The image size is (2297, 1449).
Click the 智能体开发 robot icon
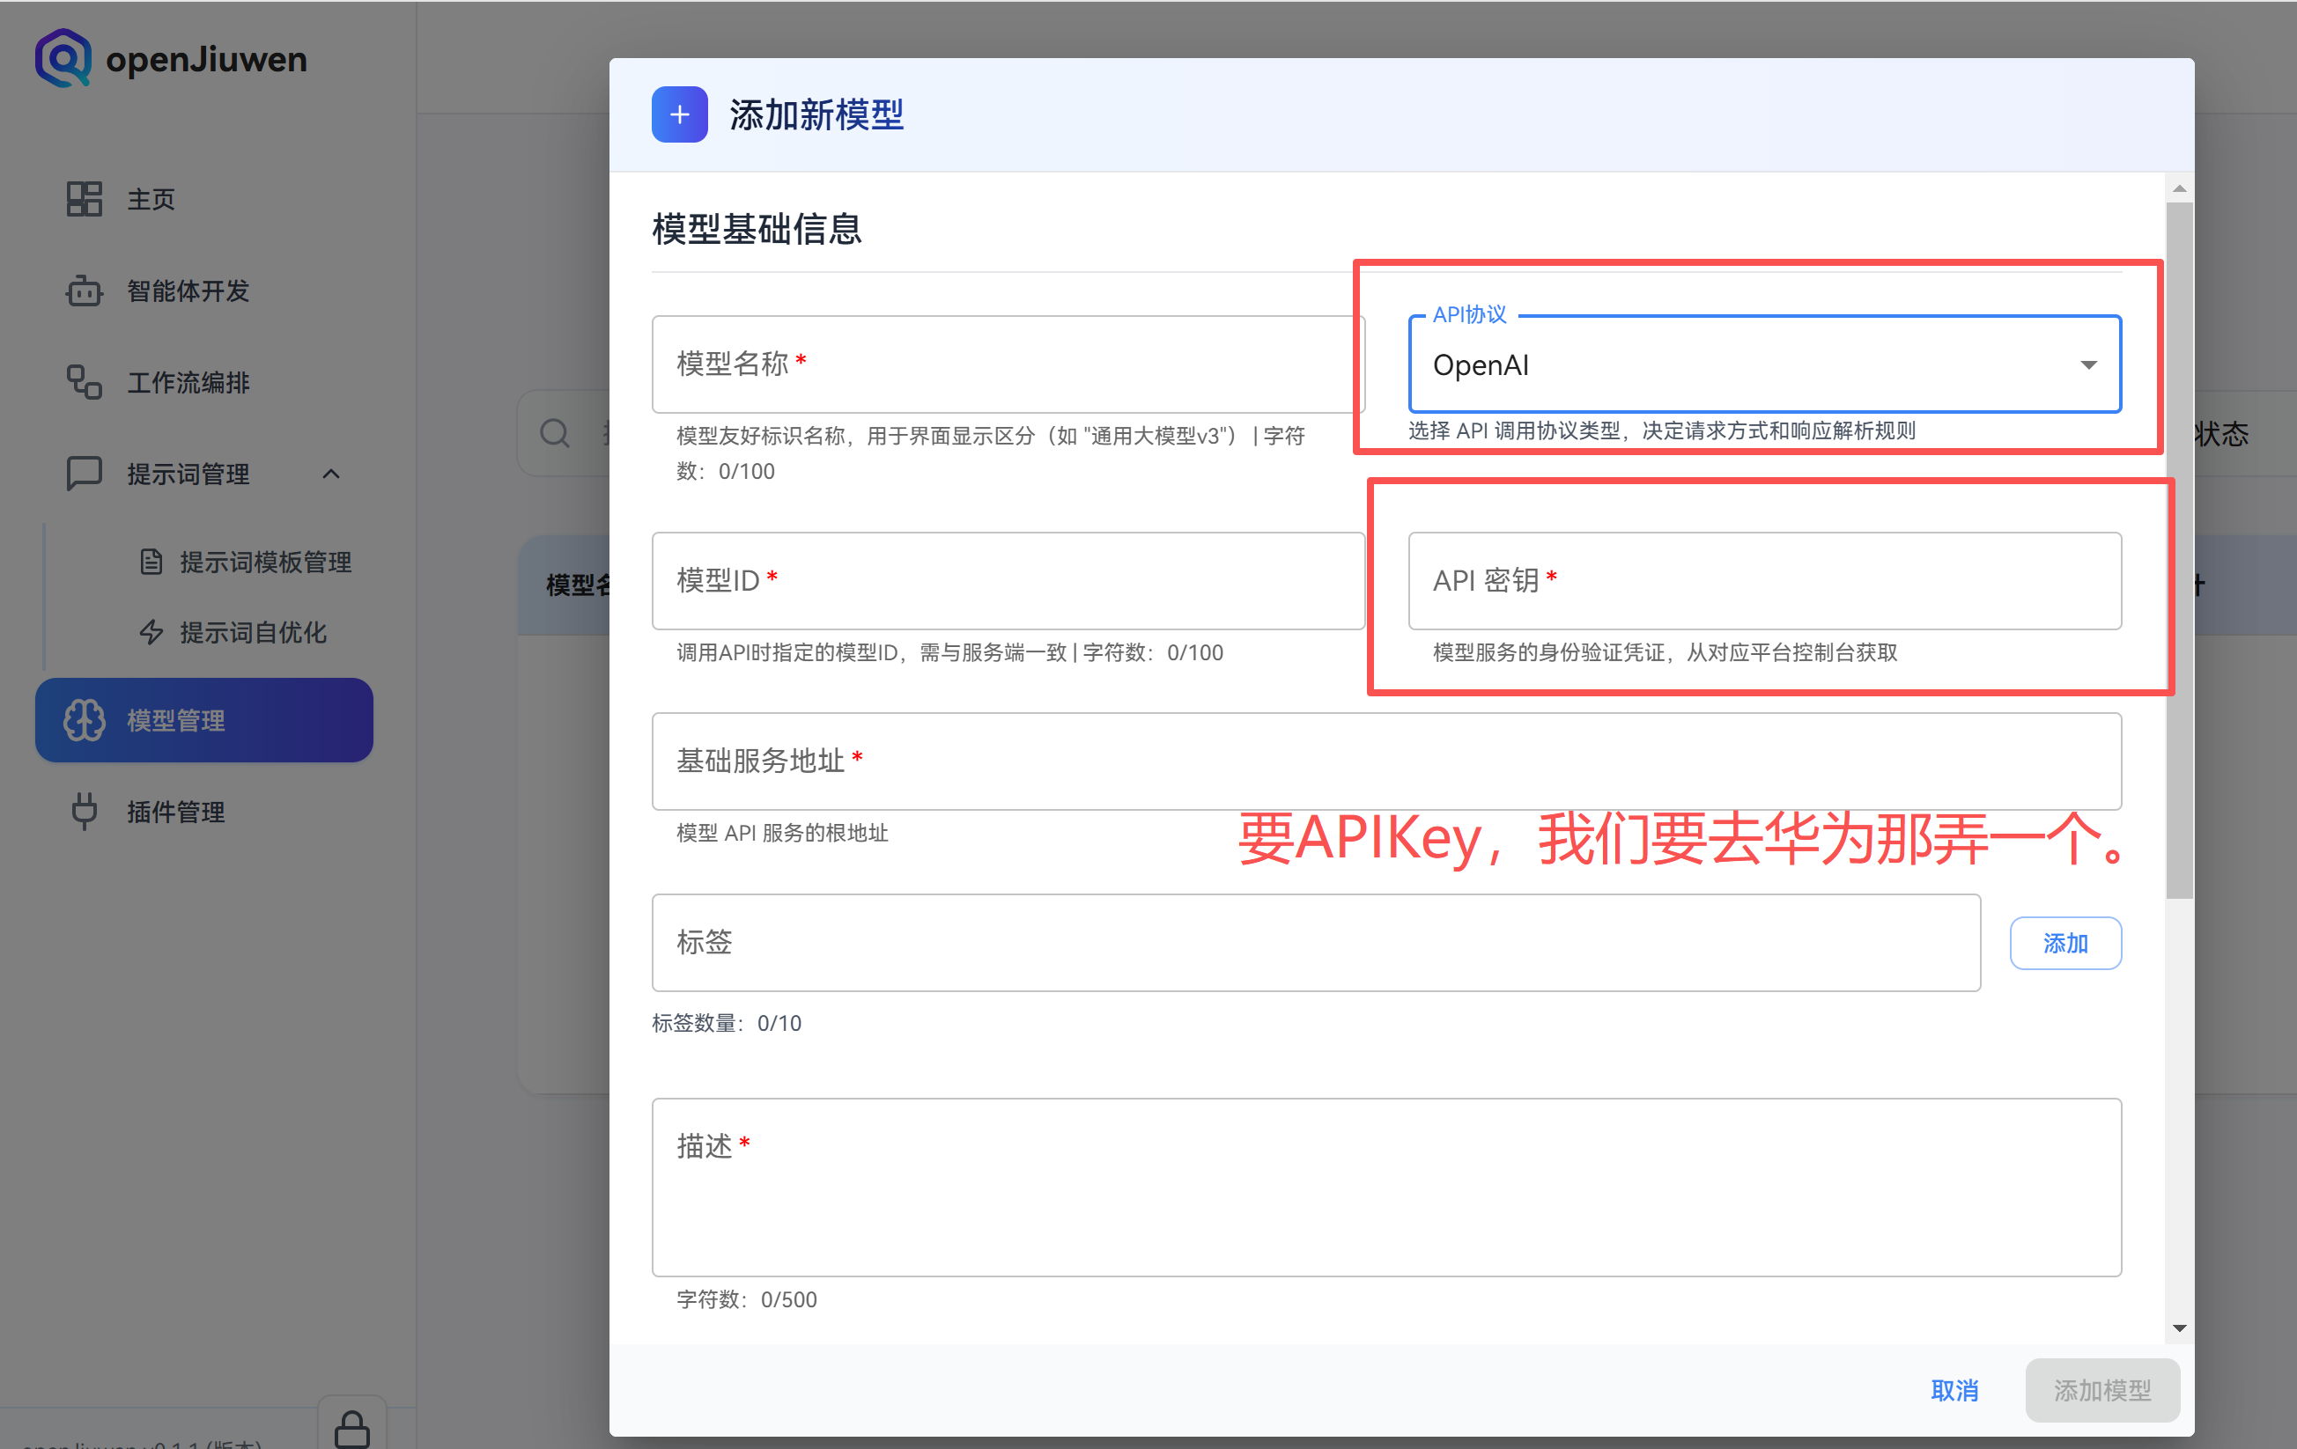[x=84, y=291]
